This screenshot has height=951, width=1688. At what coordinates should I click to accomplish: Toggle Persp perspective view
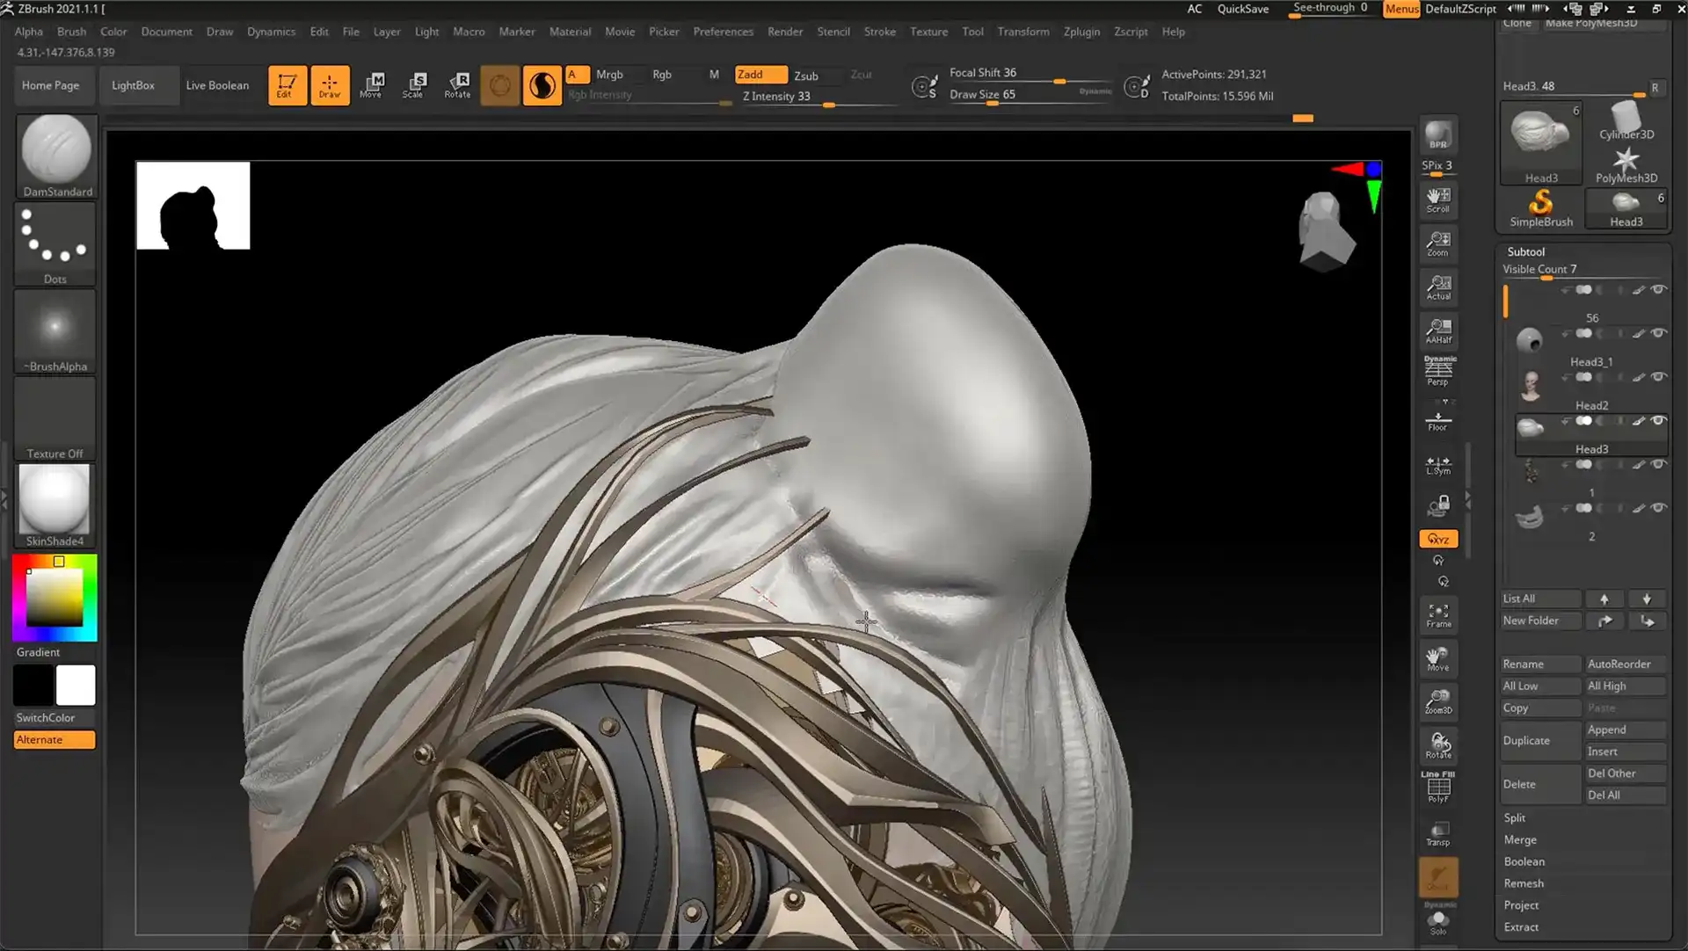[x=1438, y=371]
